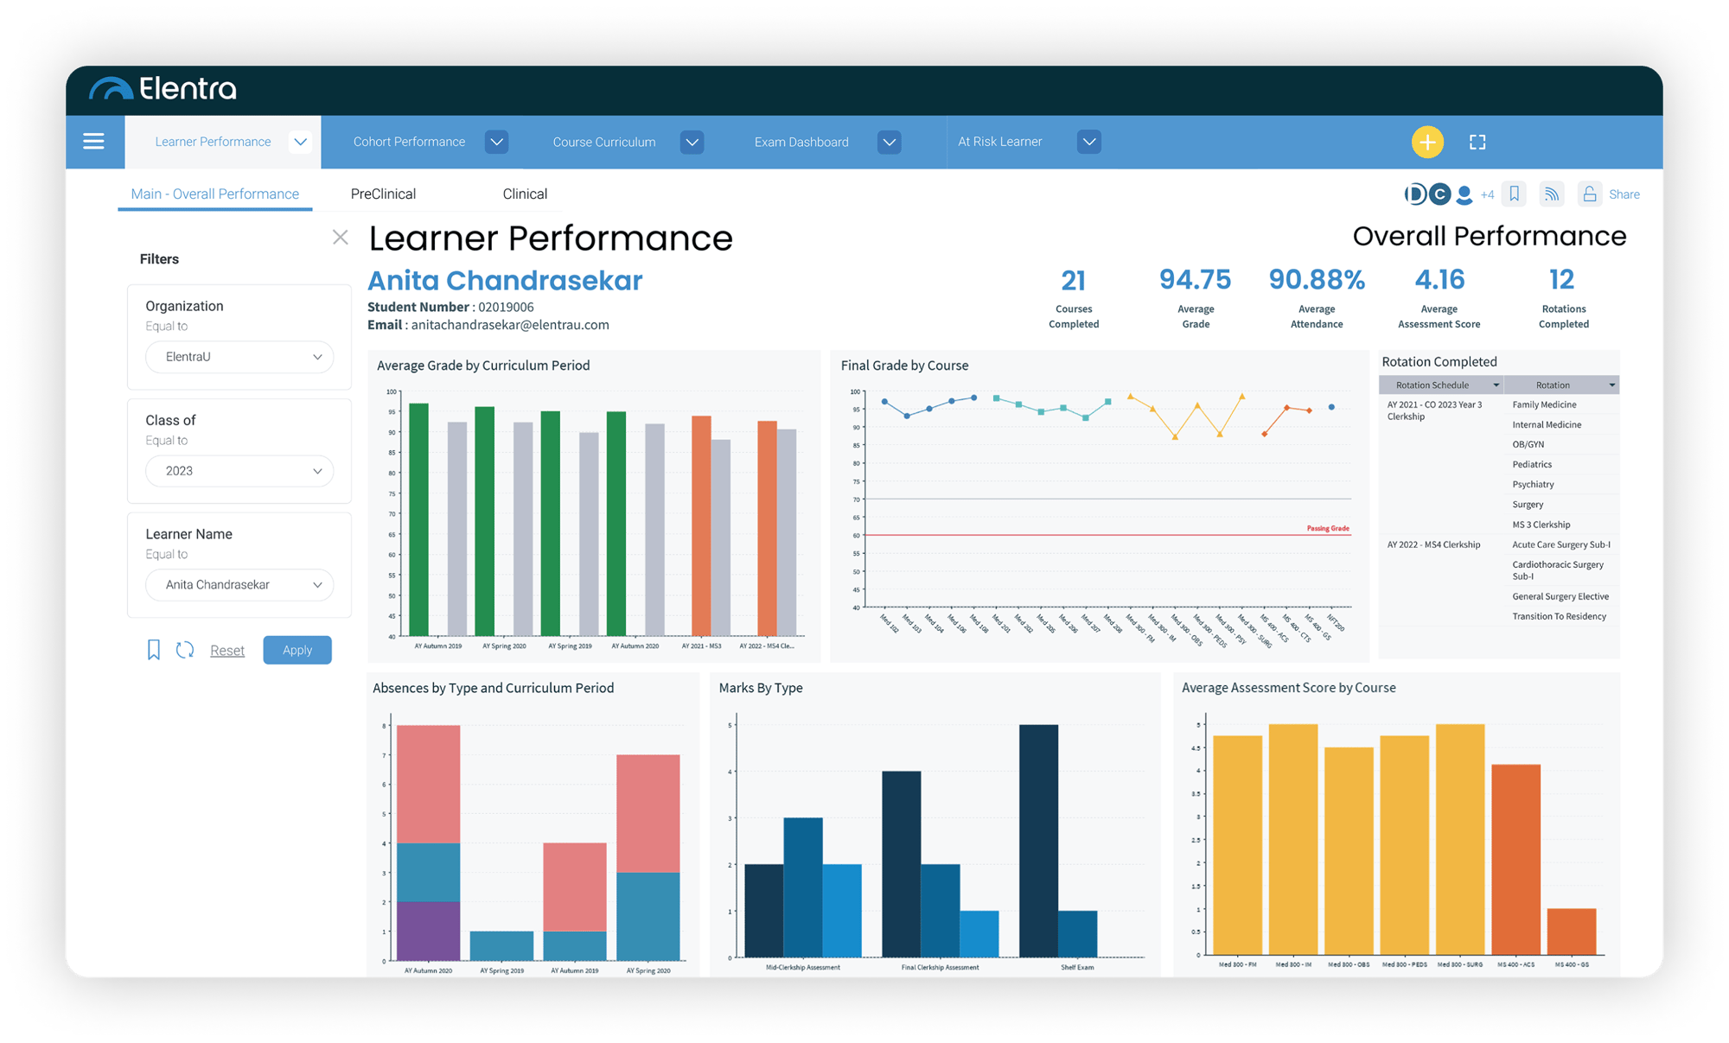Open the Learner Name dropdown
This screenshot has height=1043, width=1729.
pyautogui.click(x=239, y=585)
